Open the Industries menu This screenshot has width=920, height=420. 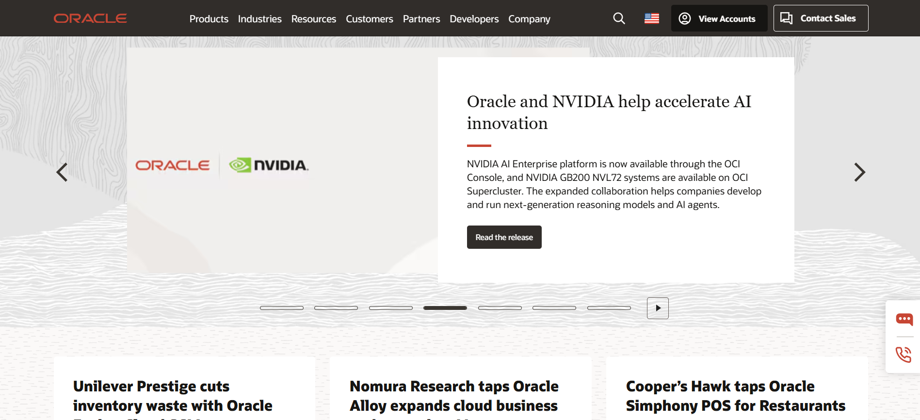[259, 19]
